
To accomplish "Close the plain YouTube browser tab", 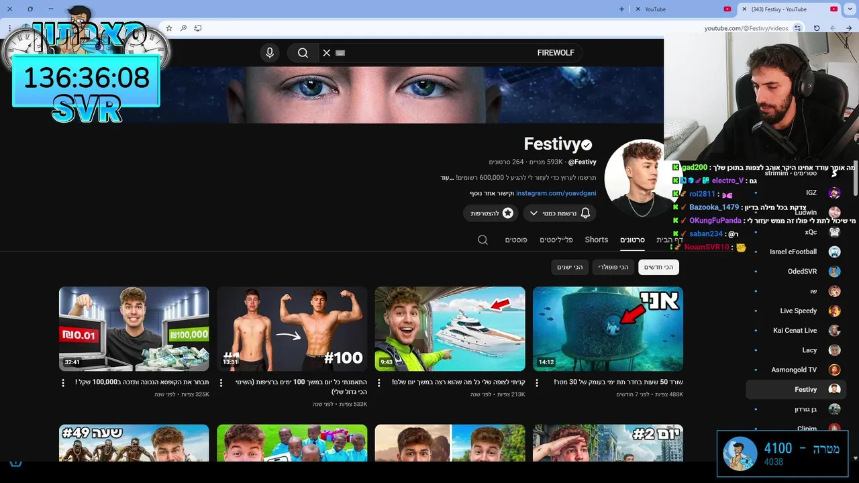I will [x=636, y=9].
